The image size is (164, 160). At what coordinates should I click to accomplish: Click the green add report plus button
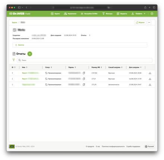pos(30,54)
